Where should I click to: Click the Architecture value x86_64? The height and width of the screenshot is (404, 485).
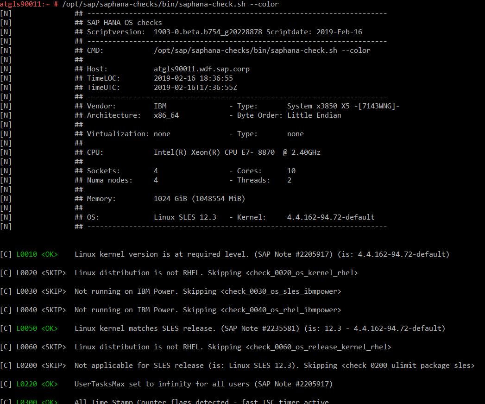click(166, 115)
